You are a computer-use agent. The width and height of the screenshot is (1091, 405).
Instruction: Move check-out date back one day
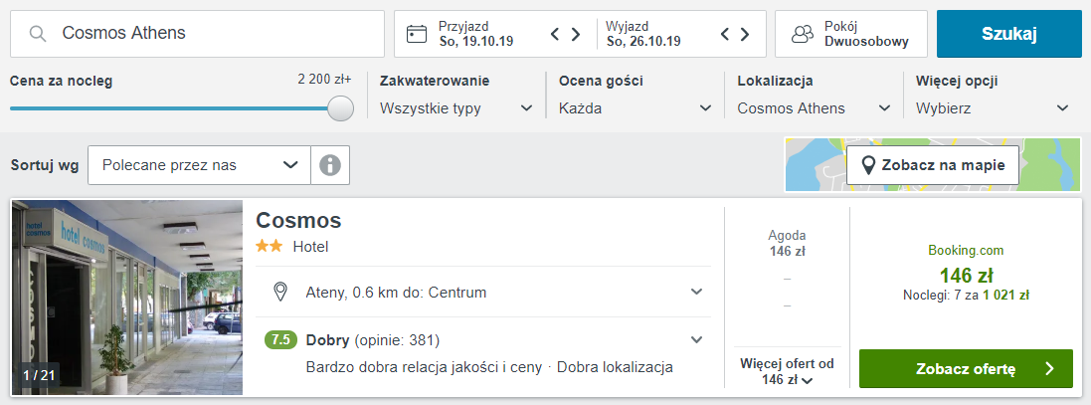pyautogui.click(x=725, y=34)
